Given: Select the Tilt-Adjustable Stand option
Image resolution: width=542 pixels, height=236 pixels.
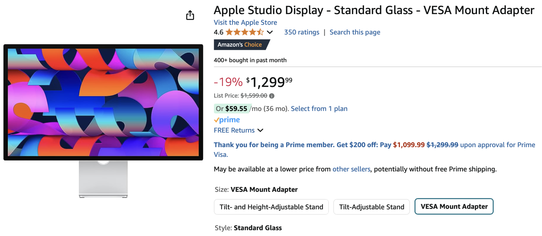Looking at the screenshot, I should pyautogui.click(x=371, y=207).
